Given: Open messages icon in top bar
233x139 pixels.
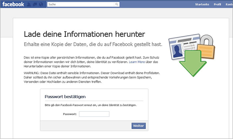Looking at the screenshot, I should coord(35,4).
